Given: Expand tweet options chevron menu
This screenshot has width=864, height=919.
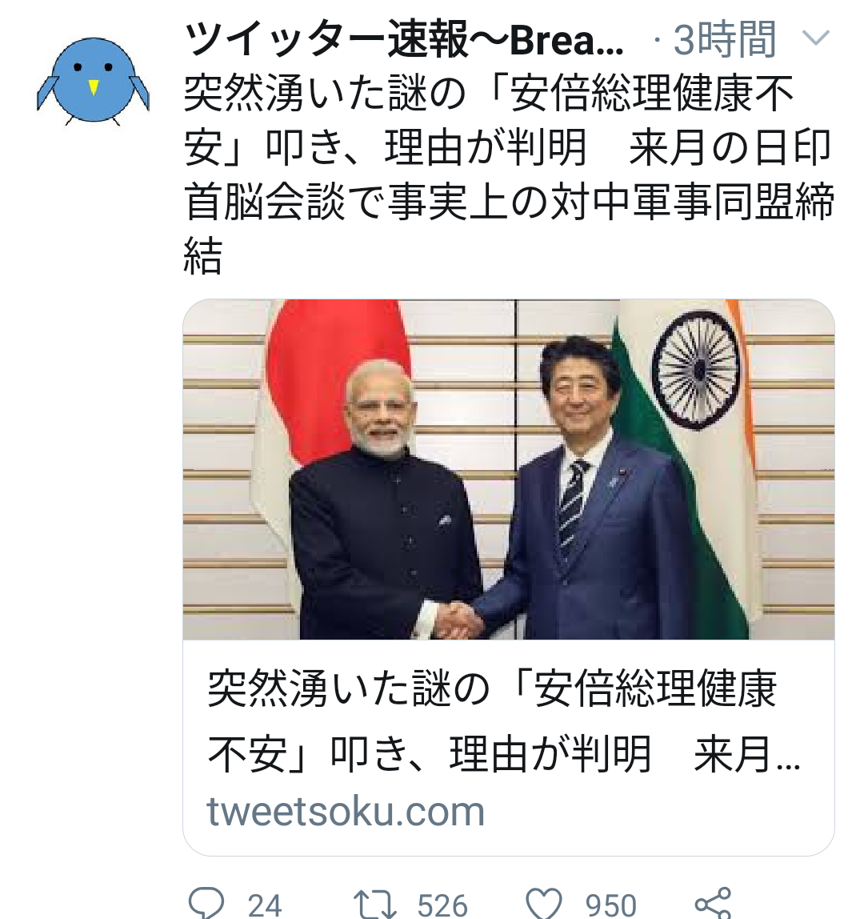Looking at the screenshot, I should coord(815,38).
